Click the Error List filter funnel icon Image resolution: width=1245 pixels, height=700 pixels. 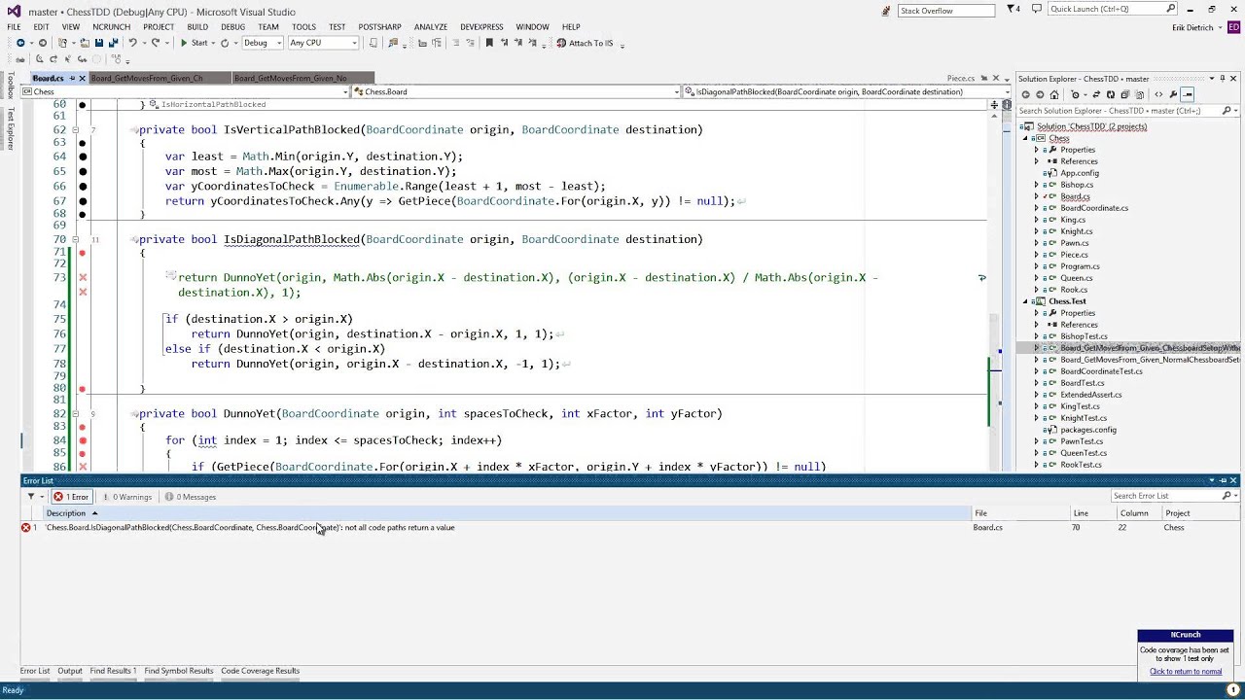(30, 497)
